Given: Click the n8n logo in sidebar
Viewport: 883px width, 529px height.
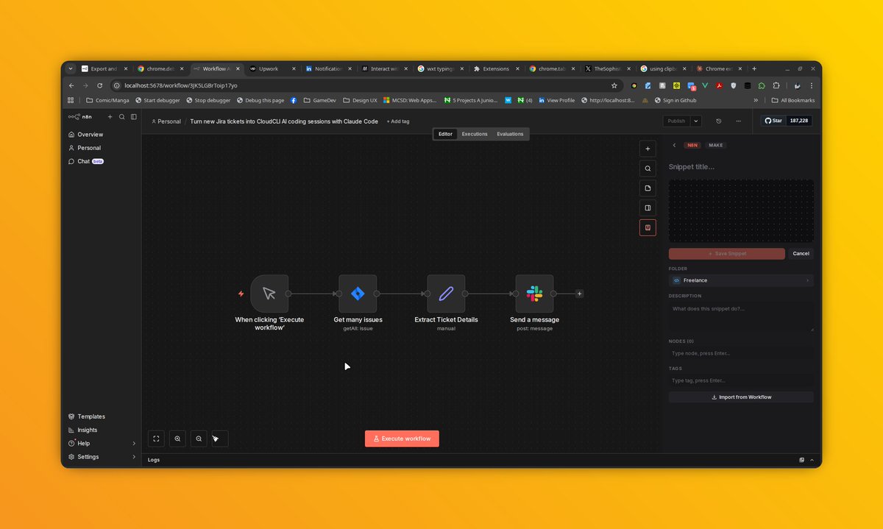Looking at the screenshot, I should [x=80, y=117].
